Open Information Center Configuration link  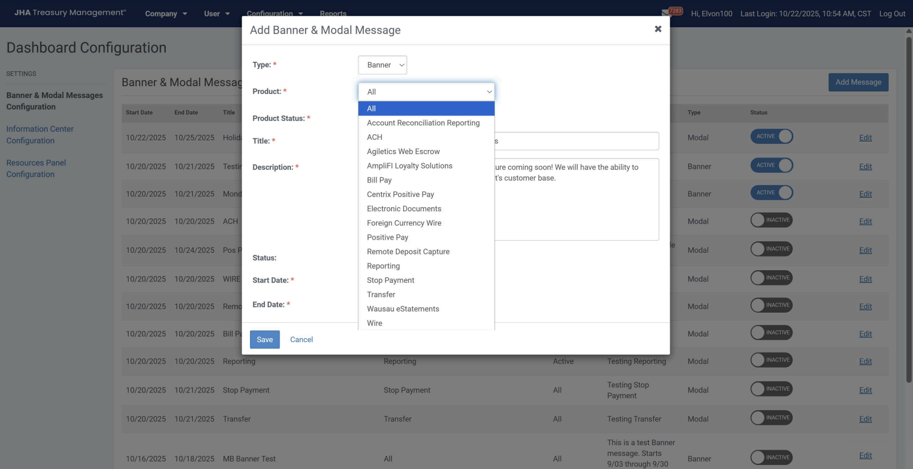(x=40, y=135)
